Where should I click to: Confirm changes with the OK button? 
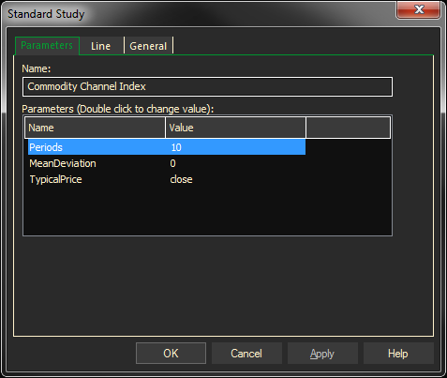(x=171, y=354)
